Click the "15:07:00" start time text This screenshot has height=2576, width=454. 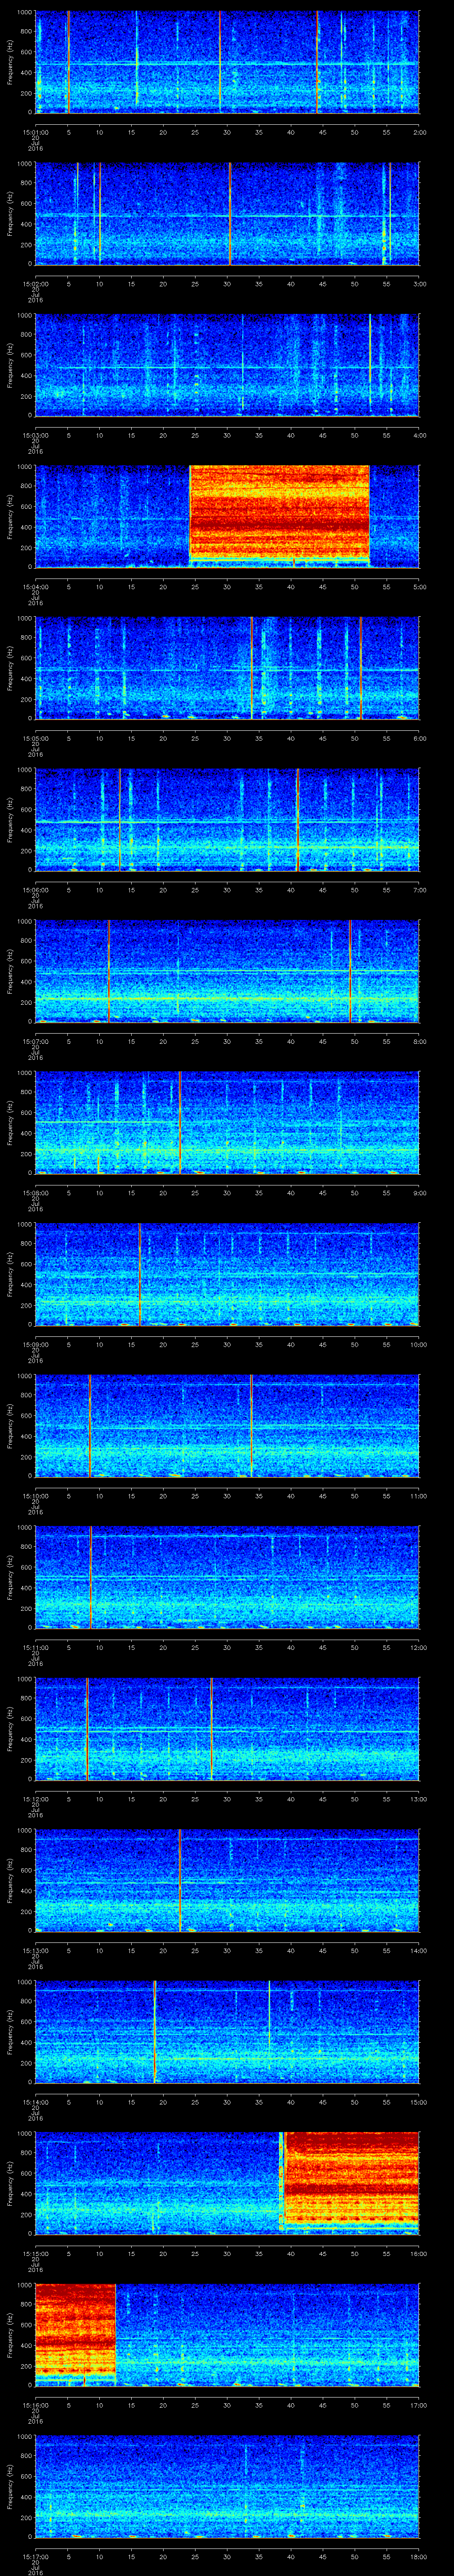[35, 1041]
